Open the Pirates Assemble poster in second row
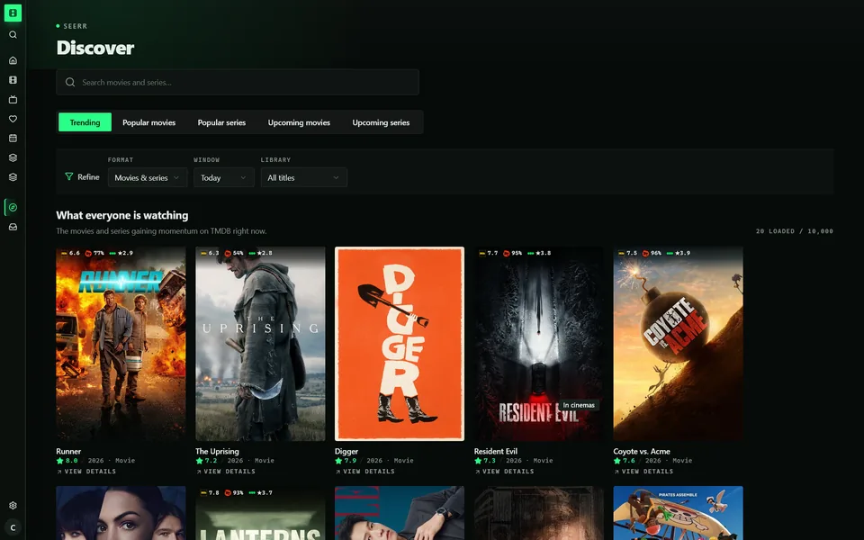This screenshot has height=540, width=864. point(679,513)
